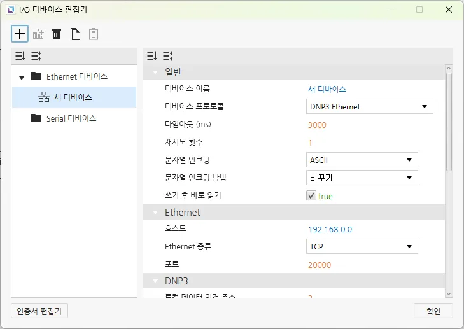This screenshot has height=329, width=464.
Task: Click the 인증서 편집기 button
Action: point(39,311)
